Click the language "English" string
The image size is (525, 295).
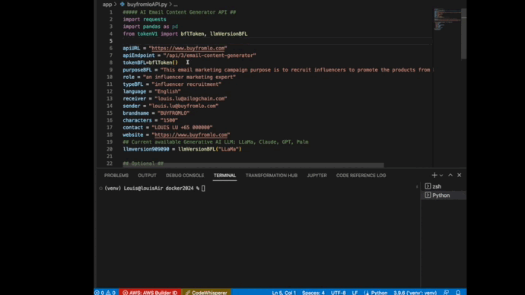pyautogui.click(x=167, y=91)
